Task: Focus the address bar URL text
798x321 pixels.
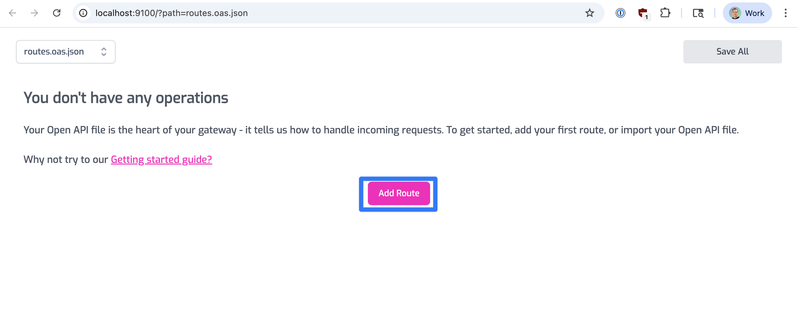Action: pos(172,13)
